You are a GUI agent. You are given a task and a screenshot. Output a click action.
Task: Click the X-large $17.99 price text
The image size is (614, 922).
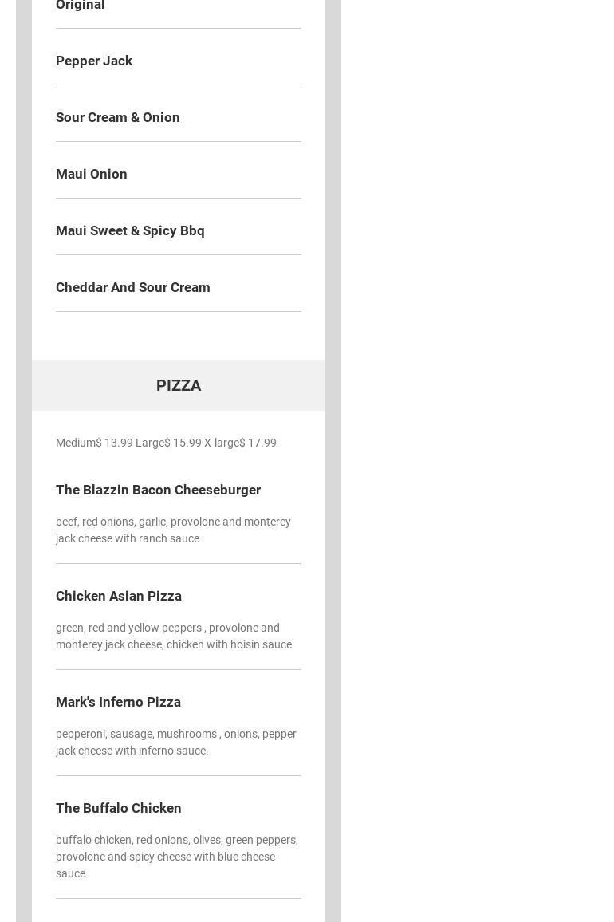[240, 443]
